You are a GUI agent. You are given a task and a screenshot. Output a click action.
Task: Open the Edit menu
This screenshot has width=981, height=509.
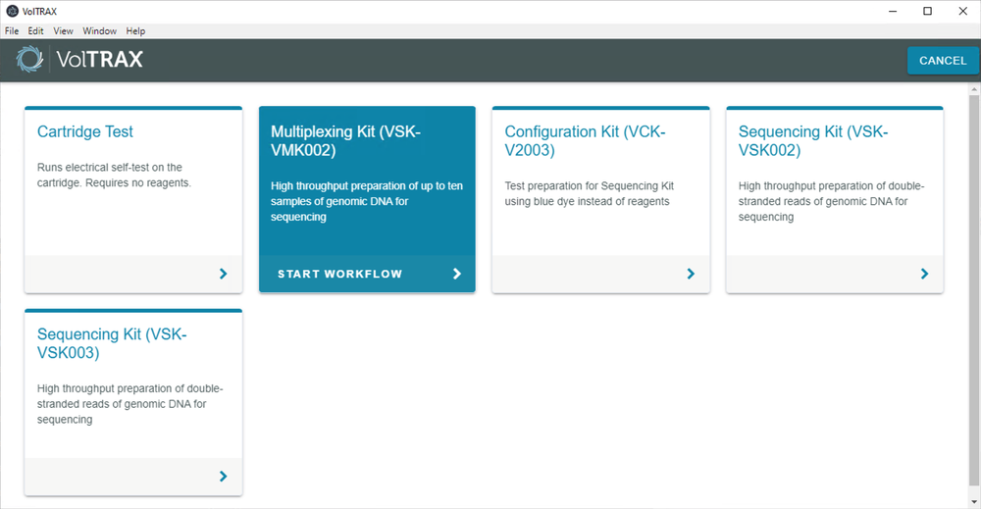coord(35,30)
